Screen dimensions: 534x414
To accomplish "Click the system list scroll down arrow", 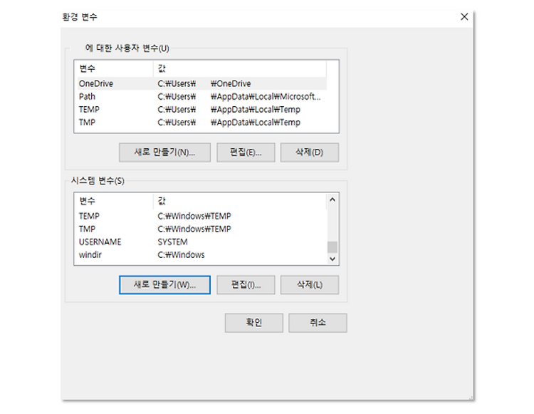I will click(x=333, y=259).
